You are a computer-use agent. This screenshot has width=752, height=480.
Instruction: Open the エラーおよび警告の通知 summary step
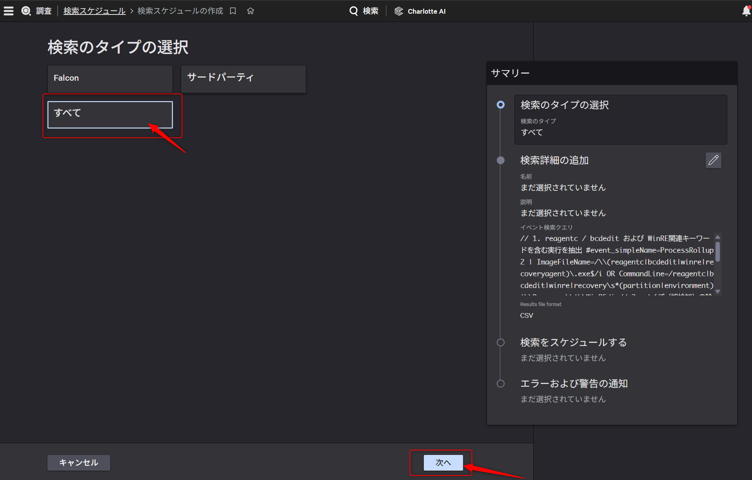coord(574,384)
